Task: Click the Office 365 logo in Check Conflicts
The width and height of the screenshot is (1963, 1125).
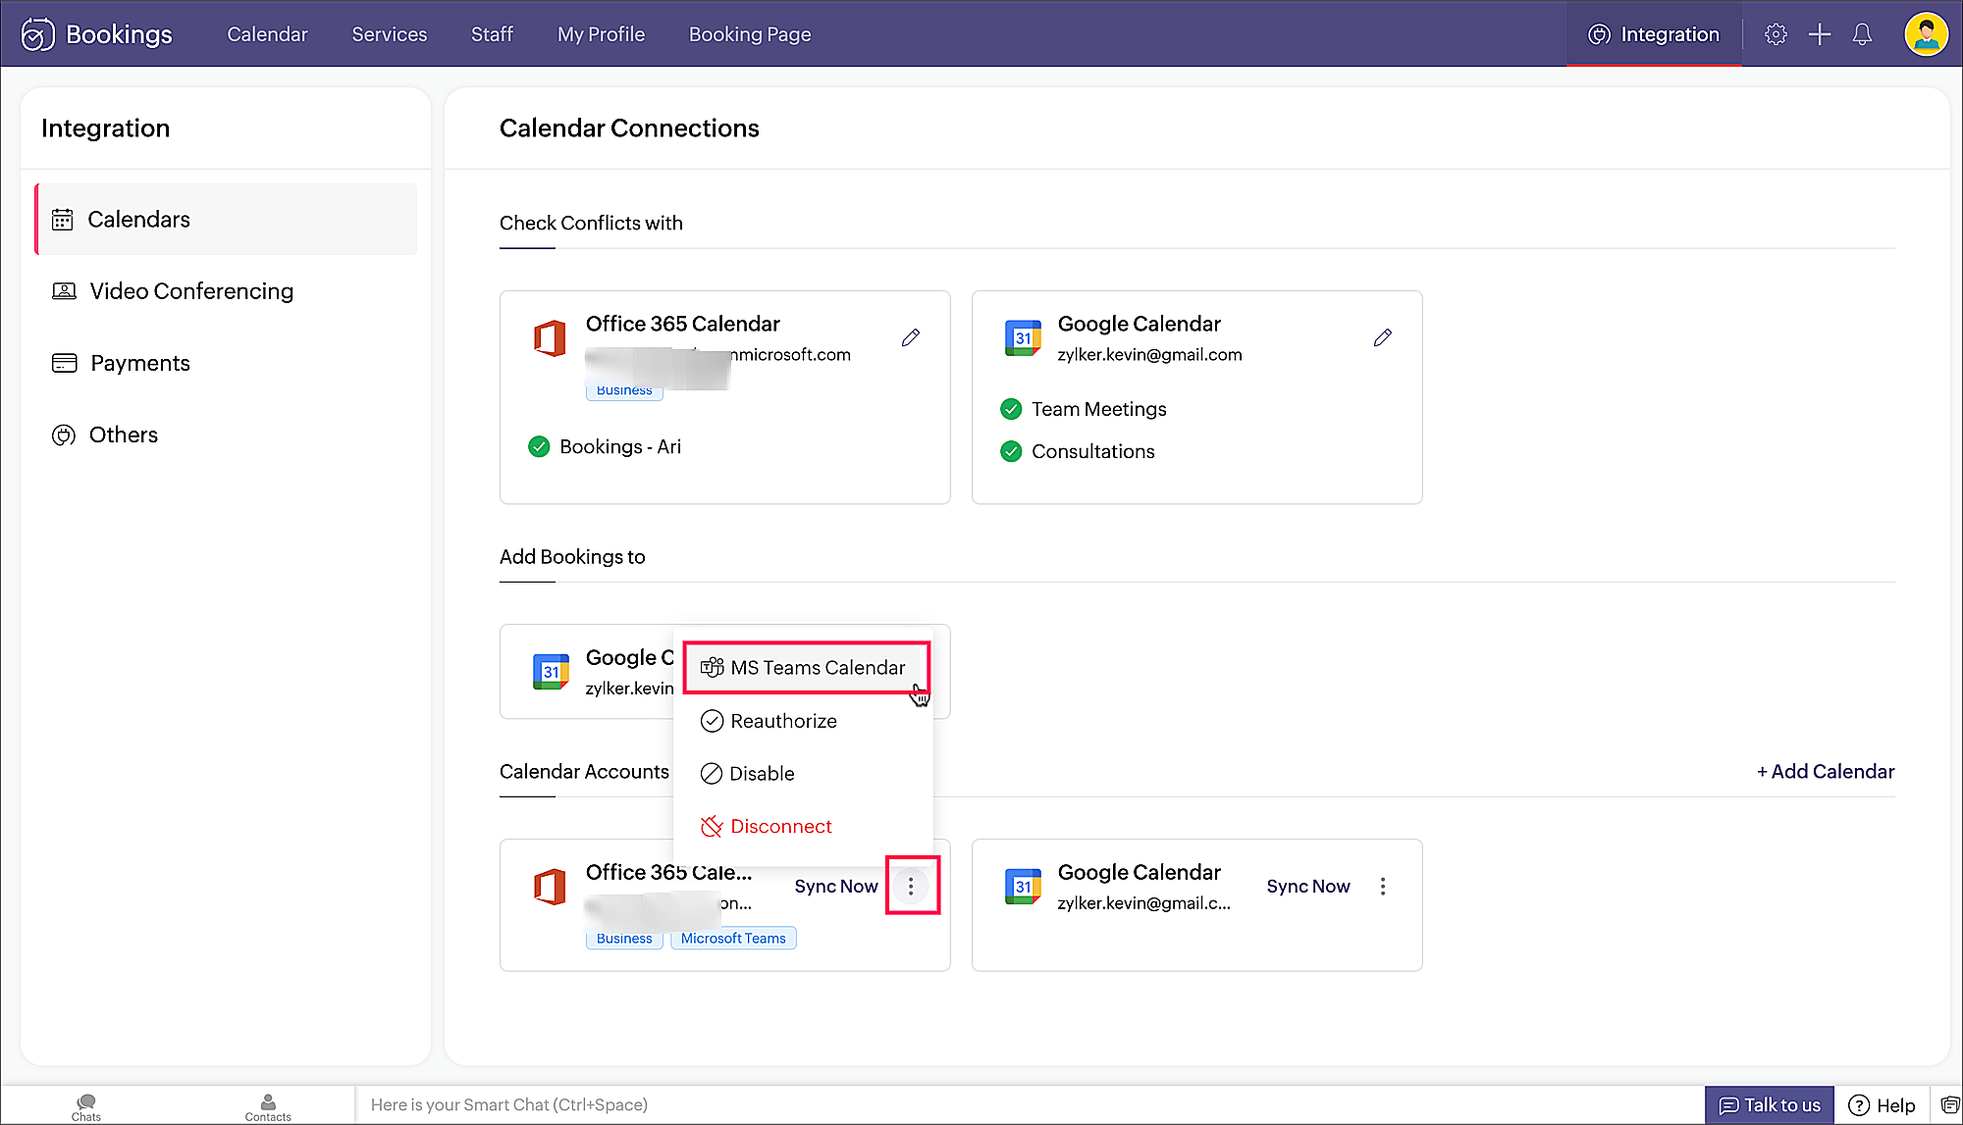Action: tap(550, 338)
